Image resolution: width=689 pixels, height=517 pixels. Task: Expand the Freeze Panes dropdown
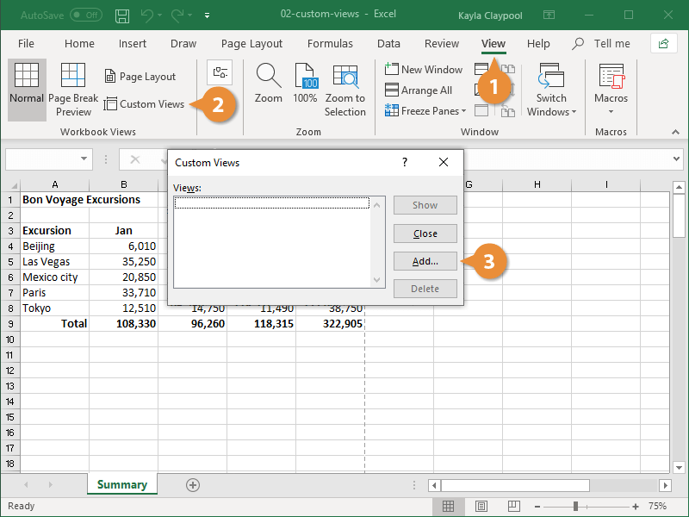(x=427, y=111)
